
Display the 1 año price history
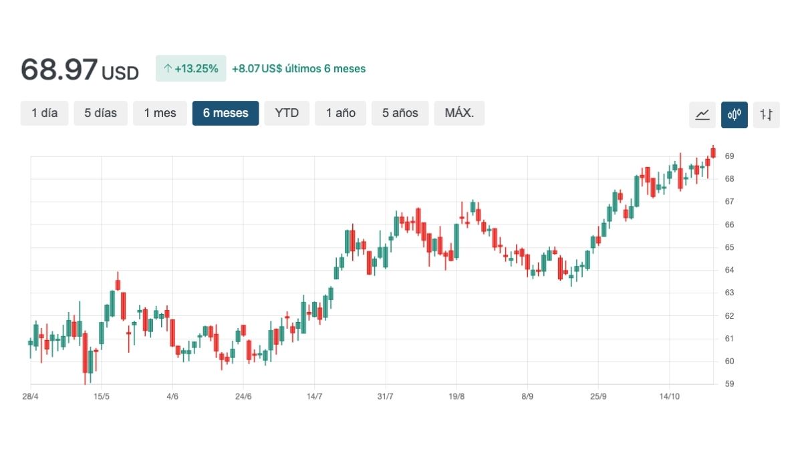(340, 113)
